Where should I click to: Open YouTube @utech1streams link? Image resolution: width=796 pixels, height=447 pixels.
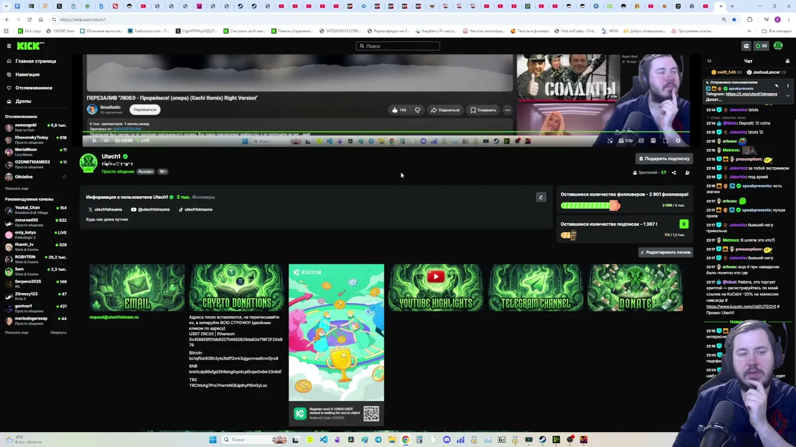150,209
